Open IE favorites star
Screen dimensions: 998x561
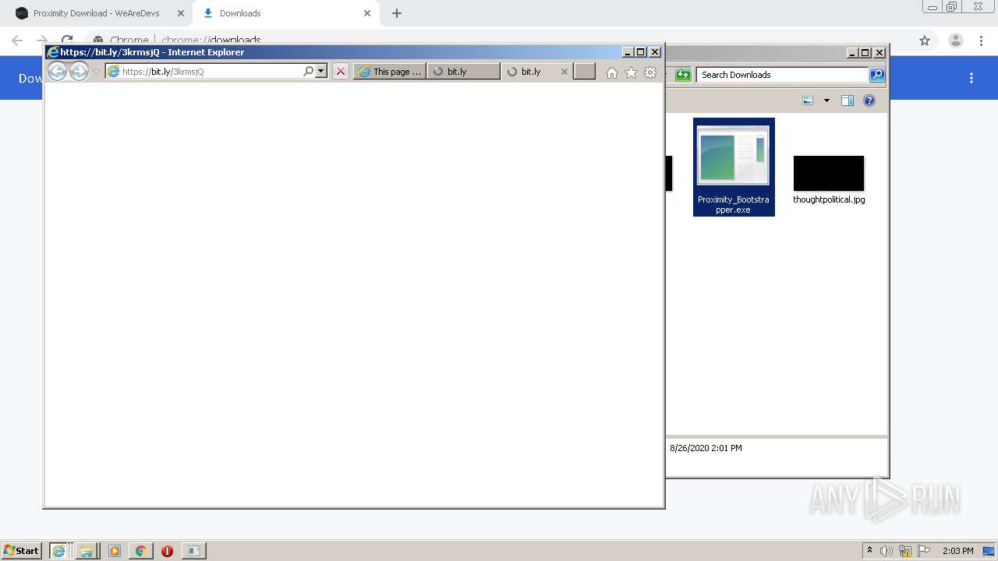pos(631,72)
